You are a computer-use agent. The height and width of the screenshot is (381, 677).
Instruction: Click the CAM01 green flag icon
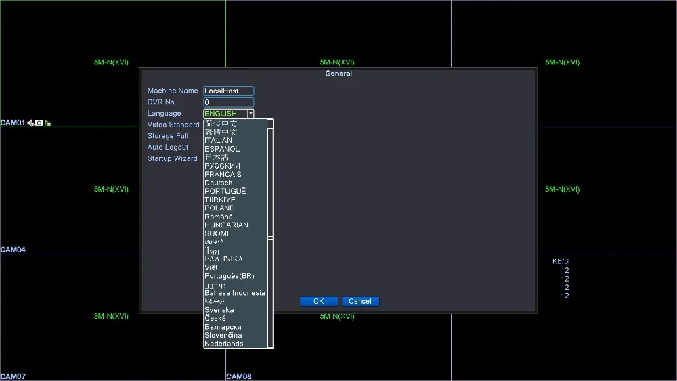tap(47, 123)
